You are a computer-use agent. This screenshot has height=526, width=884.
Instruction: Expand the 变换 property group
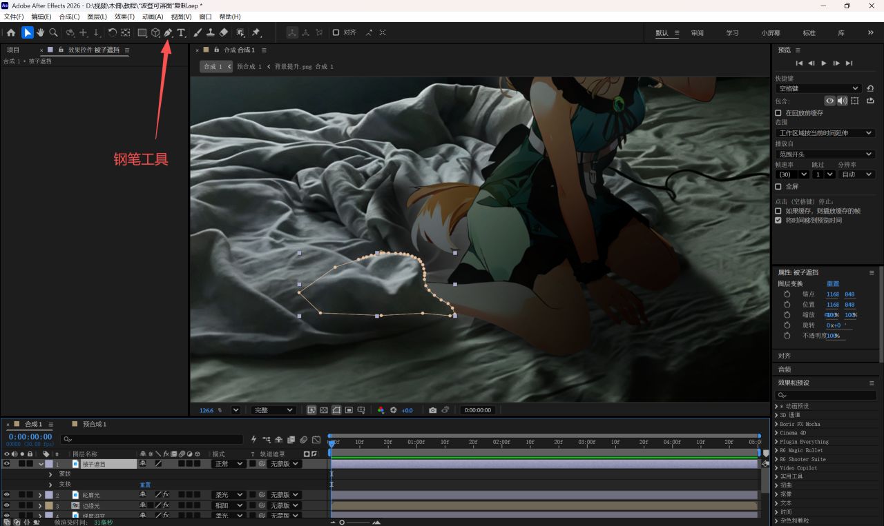pos(50,485)
